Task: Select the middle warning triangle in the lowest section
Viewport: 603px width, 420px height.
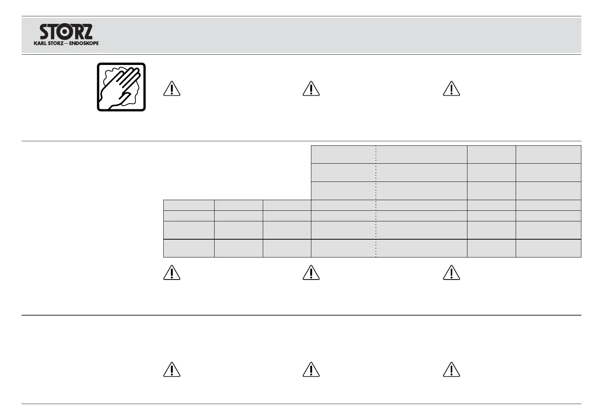Action: [x=311, y=369]
